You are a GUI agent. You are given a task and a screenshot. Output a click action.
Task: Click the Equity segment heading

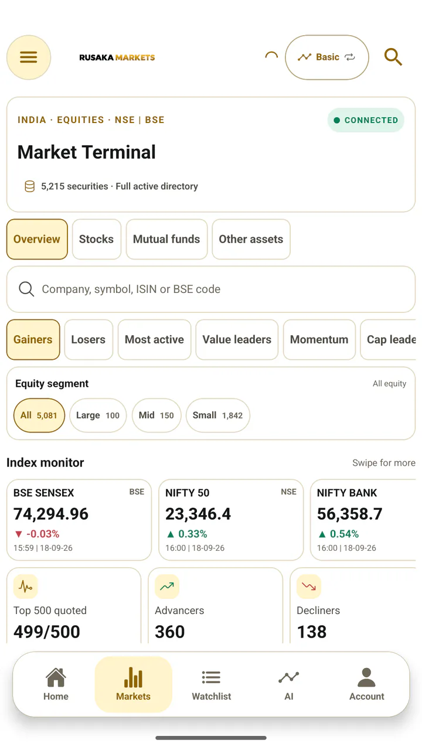pyautogui.click(x=52, y=384)
